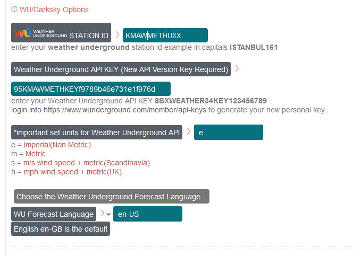
Task: Click the WU Forecast Language label
Action: 54,214
